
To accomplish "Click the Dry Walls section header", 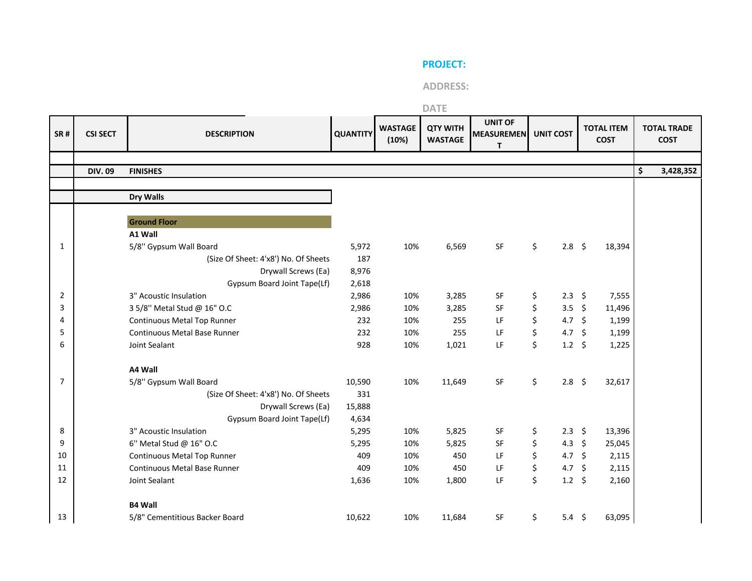I will click(146, 197).
